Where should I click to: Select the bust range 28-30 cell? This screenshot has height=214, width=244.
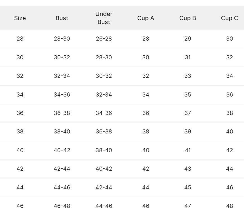pyautogui.click(x=62, y=39)
